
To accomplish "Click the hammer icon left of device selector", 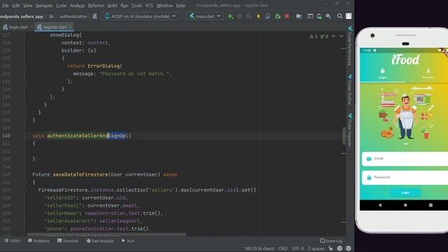I will 94,17.
